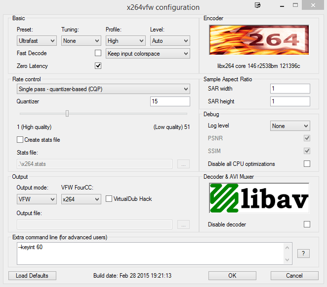Click the Cancel button
The height and width of the screenshot is (287, 327).
(294, 276)
